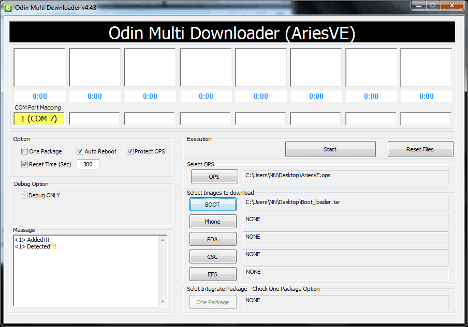Select the yellow 1 (COM 7) port box
This screenshot has height=327, width=468.
(39, 119)
